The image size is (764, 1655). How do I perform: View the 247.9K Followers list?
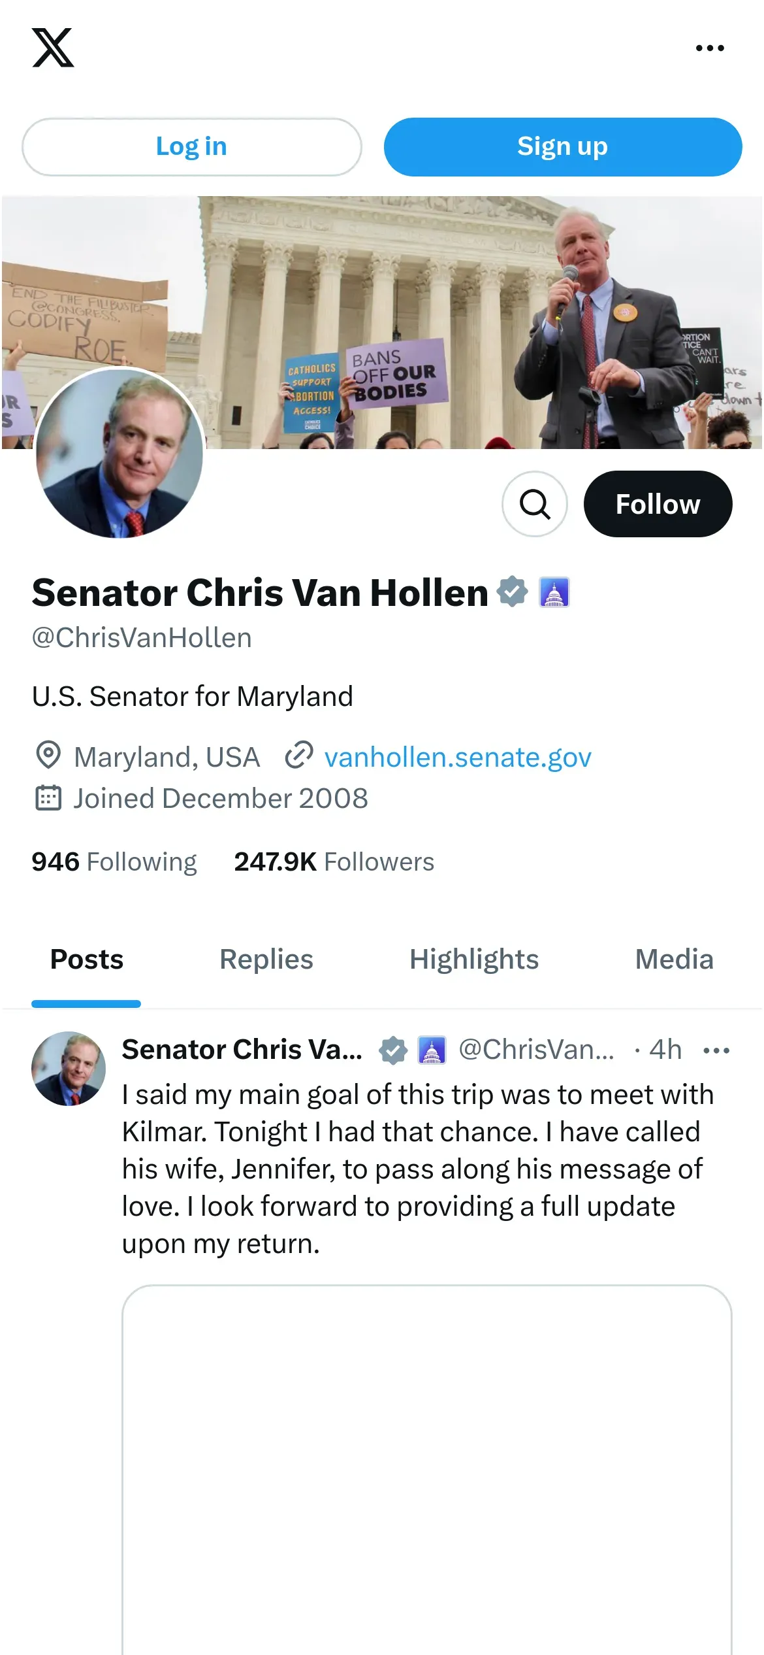click(334, 861)
